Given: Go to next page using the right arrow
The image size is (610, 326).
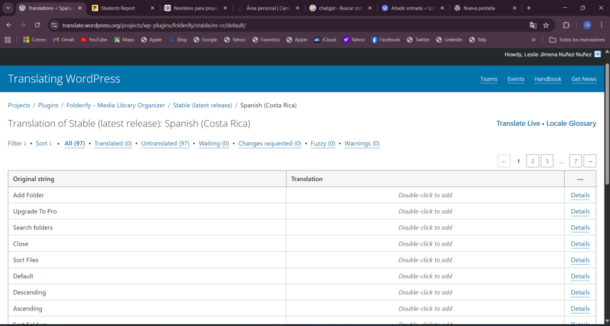Looking at the screenshot, I should [x=589, y=161].
